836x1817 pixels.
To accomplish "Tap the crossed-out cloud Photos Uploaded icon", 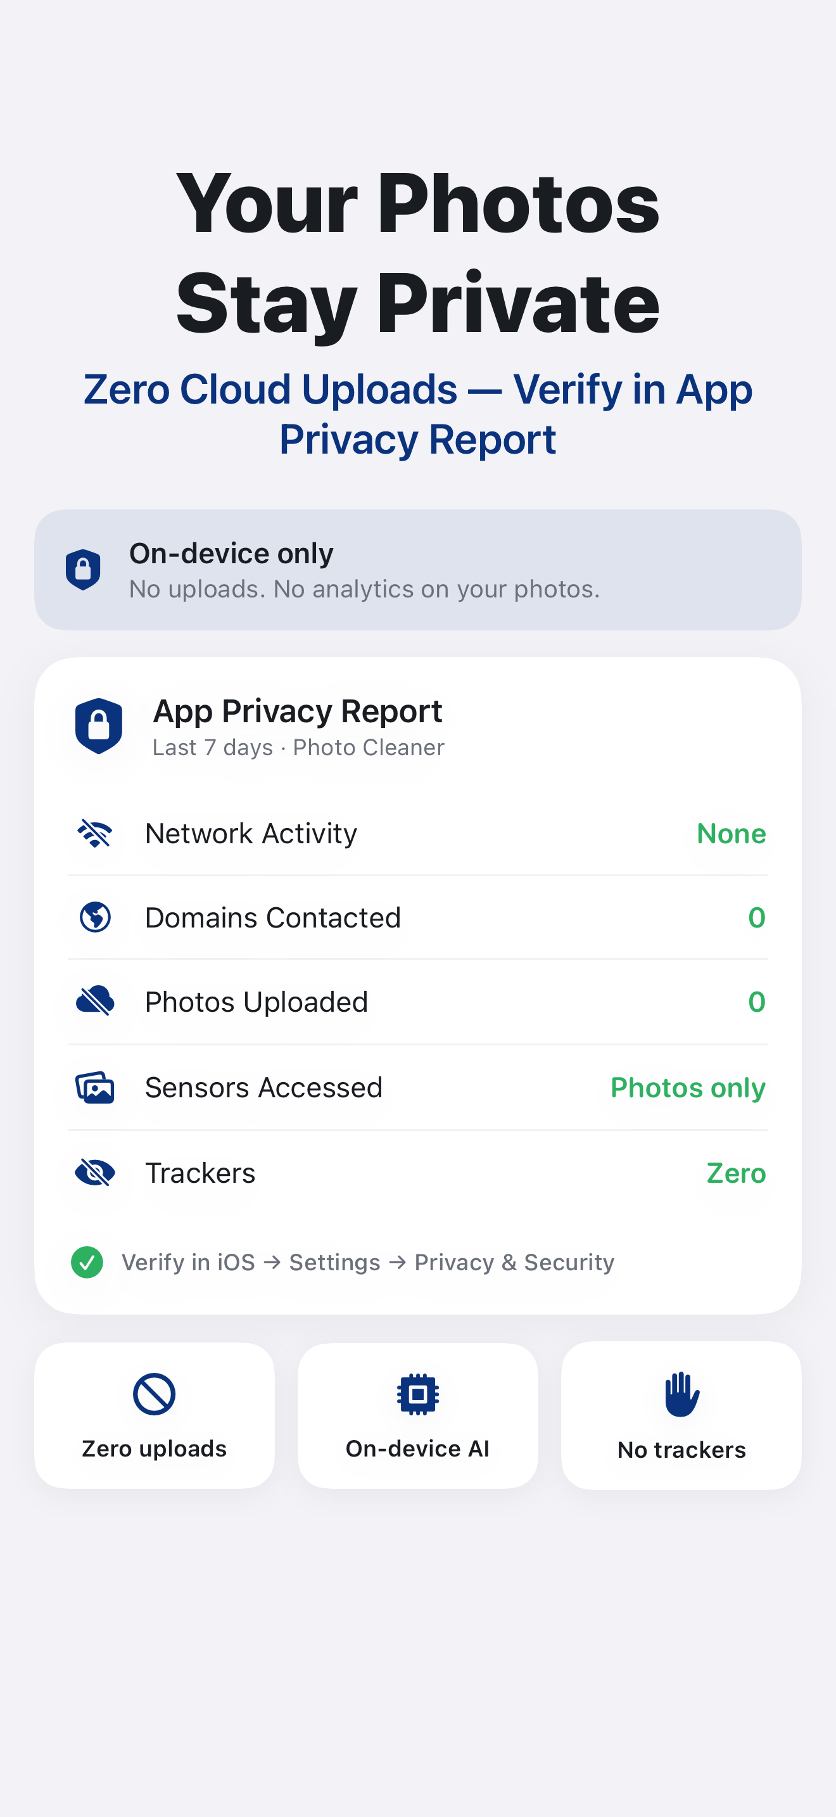I will [x=95, y=1002].
